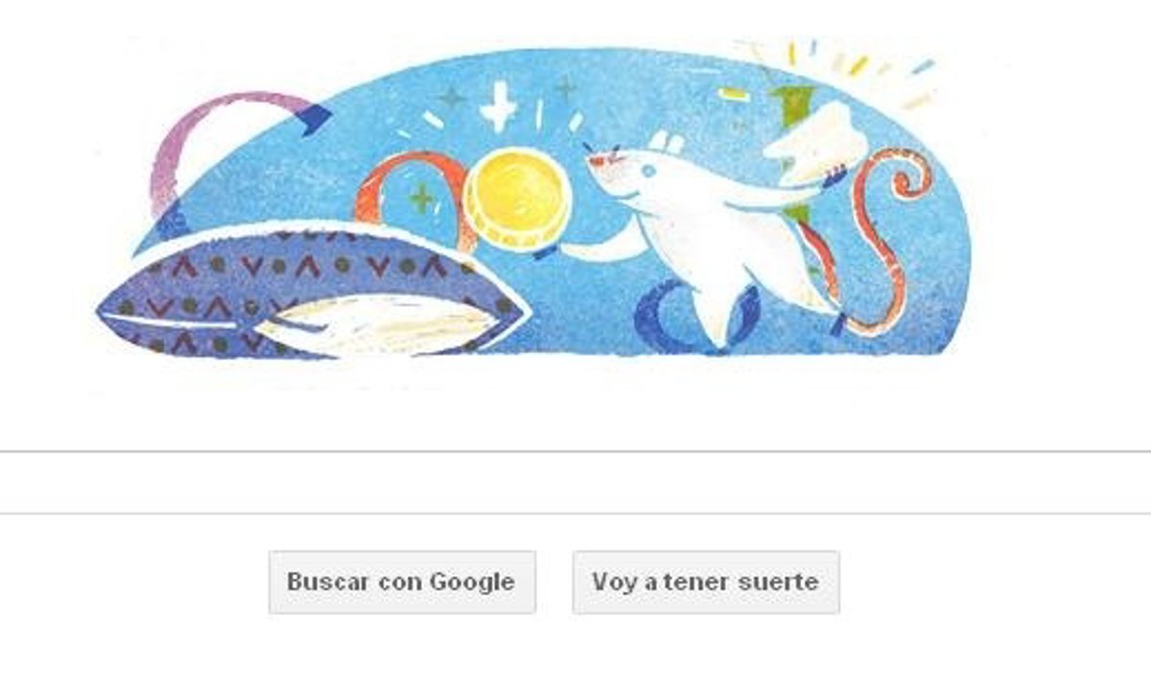Viewport: 1151px width, 690px height.
Task: Click the white sparkle cross above coin
Action: click(x=499, y=105)
